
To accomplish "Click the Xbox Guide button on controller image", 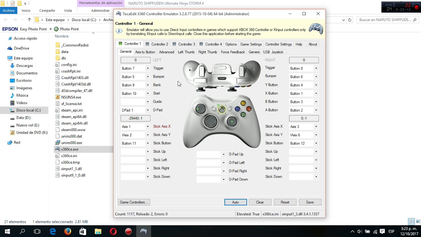I will click(222, 109).
